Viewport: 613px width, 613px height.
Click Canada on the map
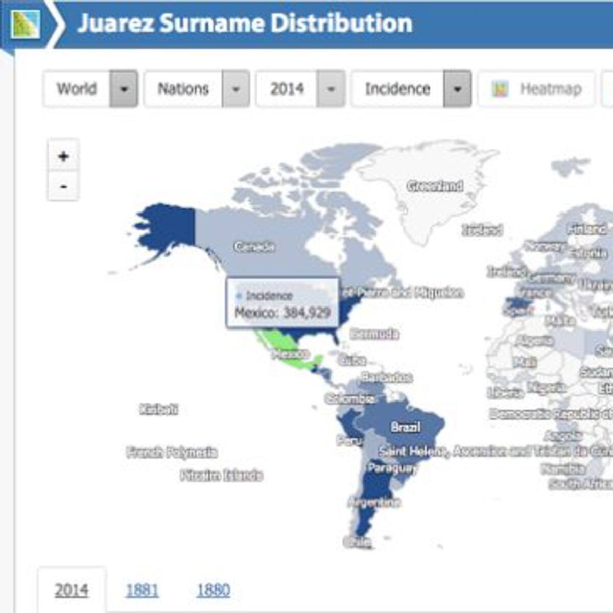tap(254, 247)
